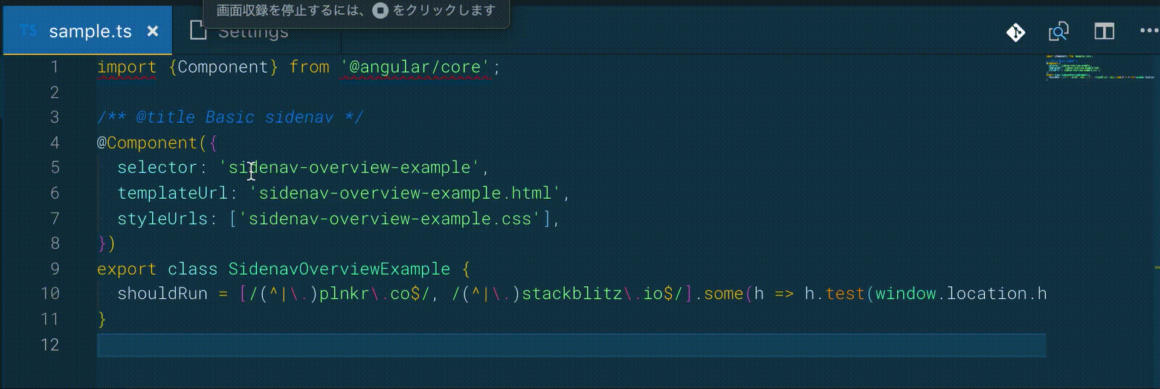1160x389 pixels.
Task: Click the '@Component' decorator text
Action: coord(147,143)
